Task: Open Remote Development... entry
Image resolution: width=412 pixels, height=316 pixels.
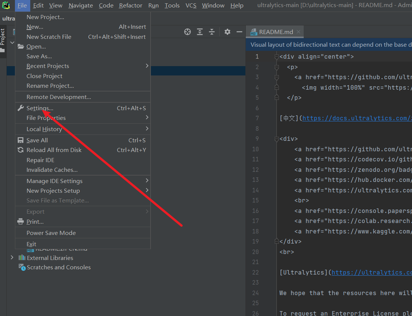Action: (x=83, y=97)
